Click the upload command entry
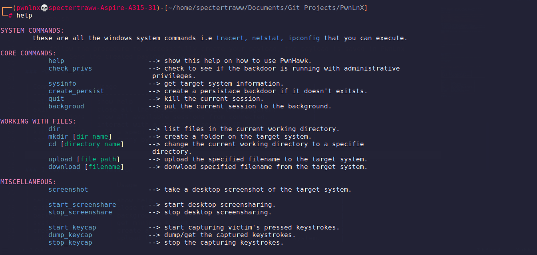The image size is (537, 255). (x=60, y=159)
